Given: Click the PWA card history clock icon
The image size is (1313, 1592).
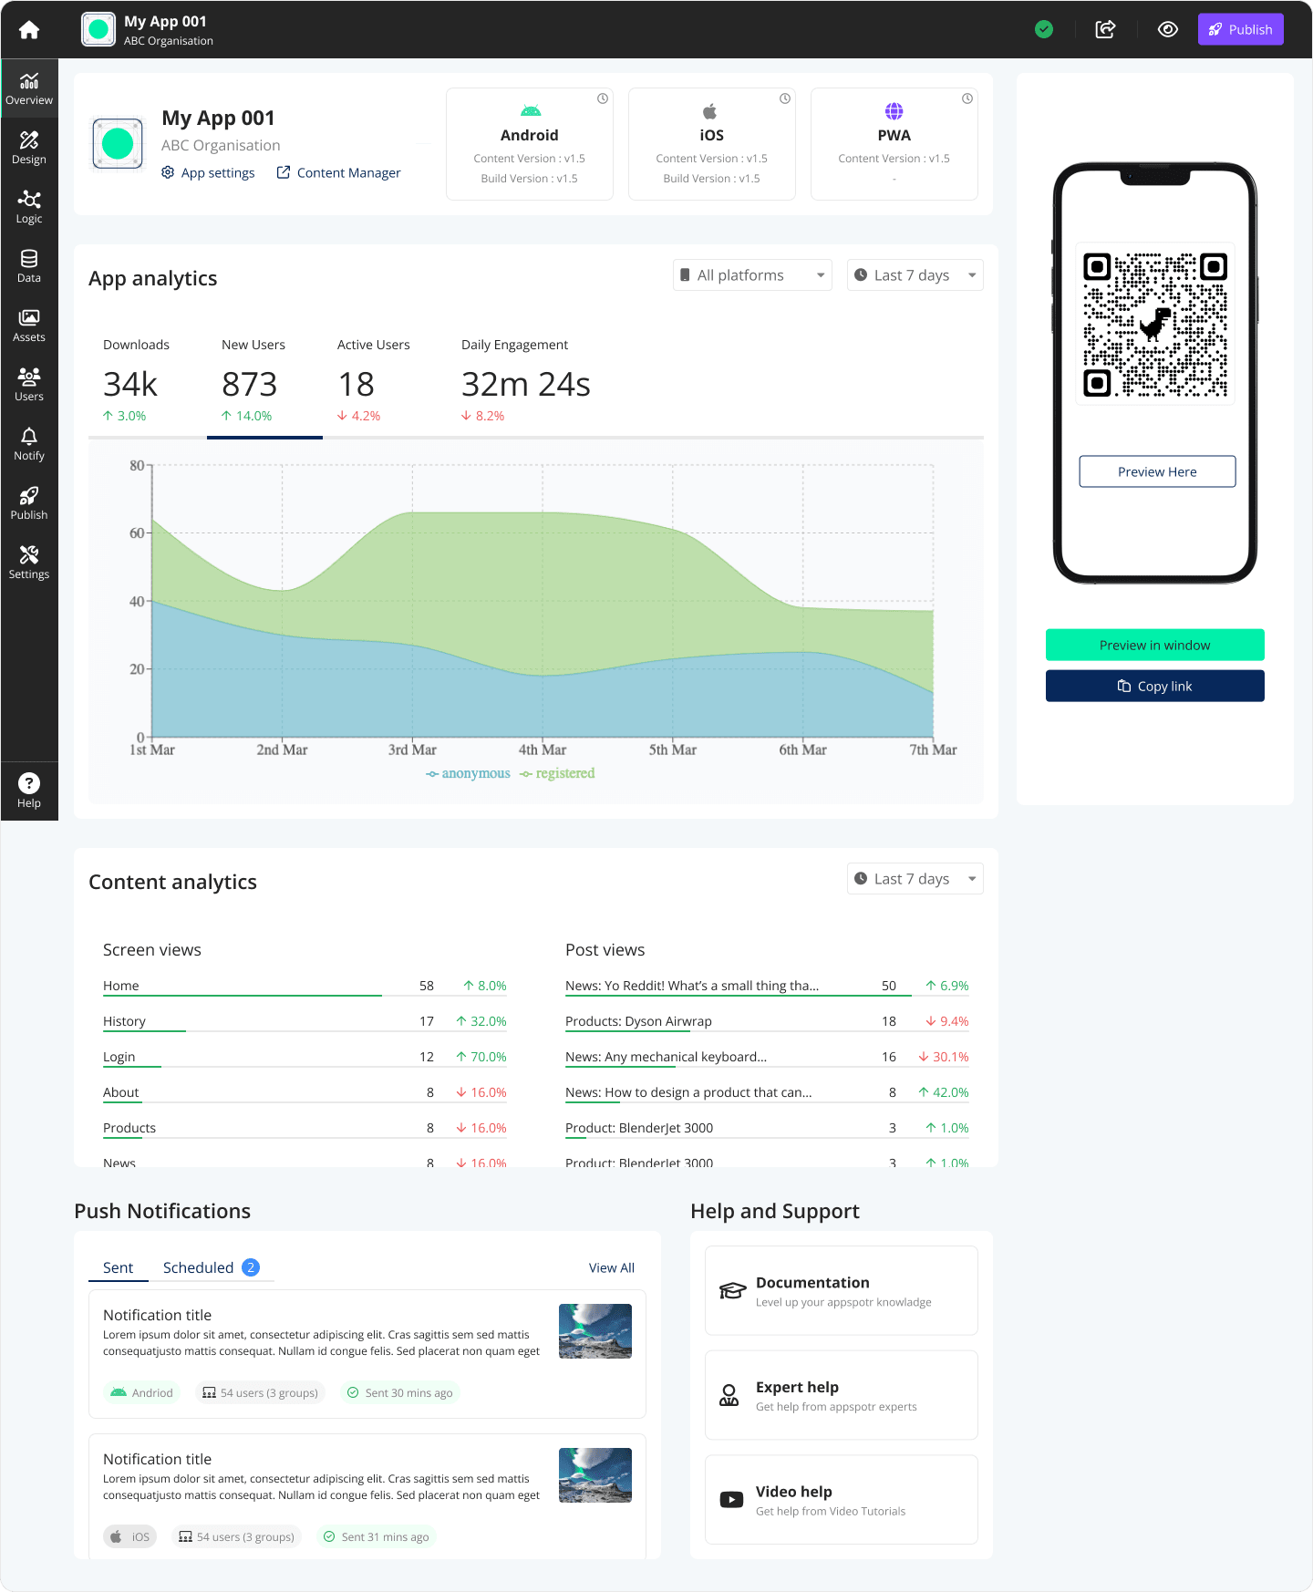Looking at the screenshot, I should pyautogui.click(x=967, y=98).
